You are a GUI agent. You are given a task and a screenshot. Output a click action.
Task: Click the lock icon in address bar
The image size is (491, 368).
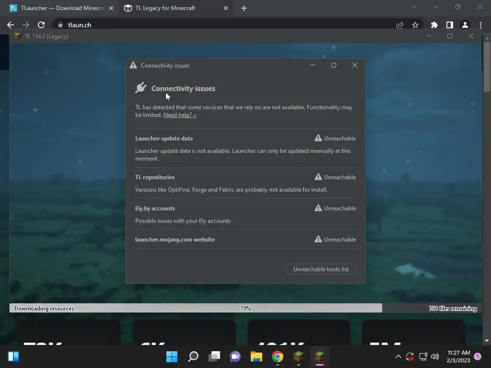[60, 25]
